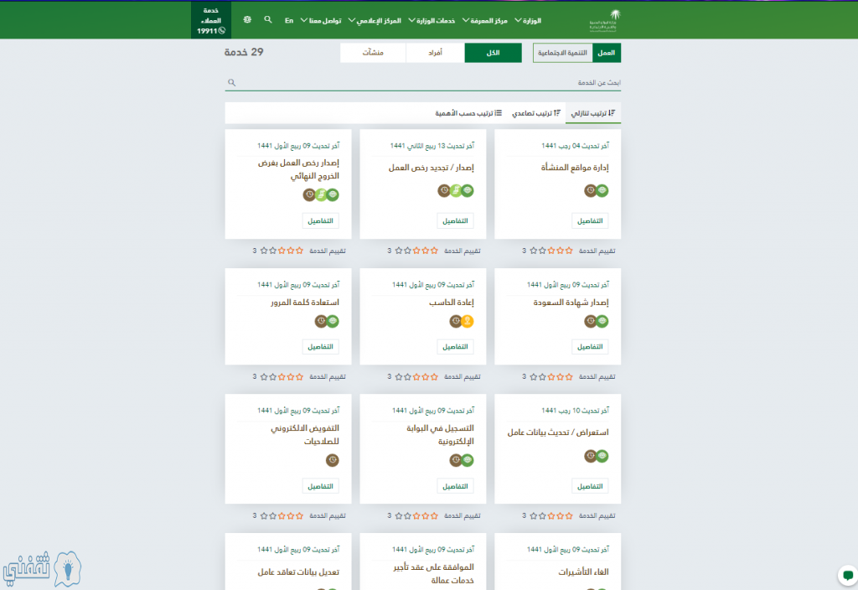Click the green icon on إصدار شهادة السعودة card
This screenshot has height=590, width=858.
click(x=602, y=321)
